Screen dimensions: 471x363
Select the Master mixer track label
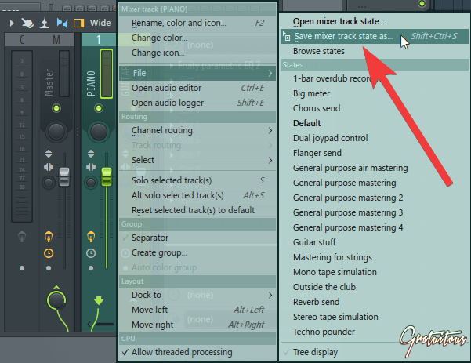click(49, 82)
